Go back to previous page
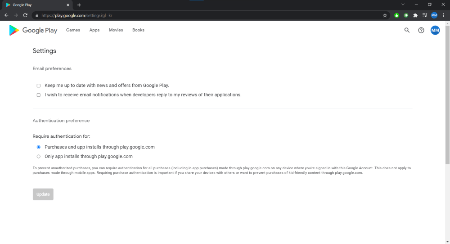Viewport: 450px width, 244px height. [x=6, y=15]
